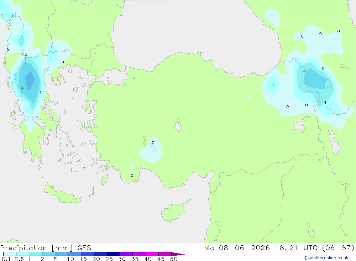Click the '0.1' legend scale label
Viewport: 356px width, 261px height.
[x=6, y=259]
